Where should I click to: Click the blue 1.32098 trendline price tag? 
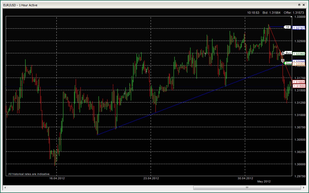click(x=299, y=61)
